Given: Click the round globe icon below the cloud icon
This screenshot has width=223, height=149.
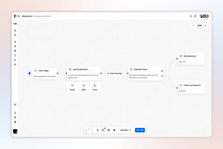Looking at the screenshot, I should tap(15, 46).
